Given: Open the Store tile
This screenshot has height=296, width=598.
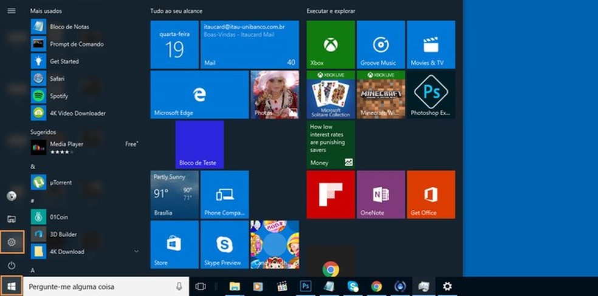Looking at the screenshot, I should click(x=174, y=244).
